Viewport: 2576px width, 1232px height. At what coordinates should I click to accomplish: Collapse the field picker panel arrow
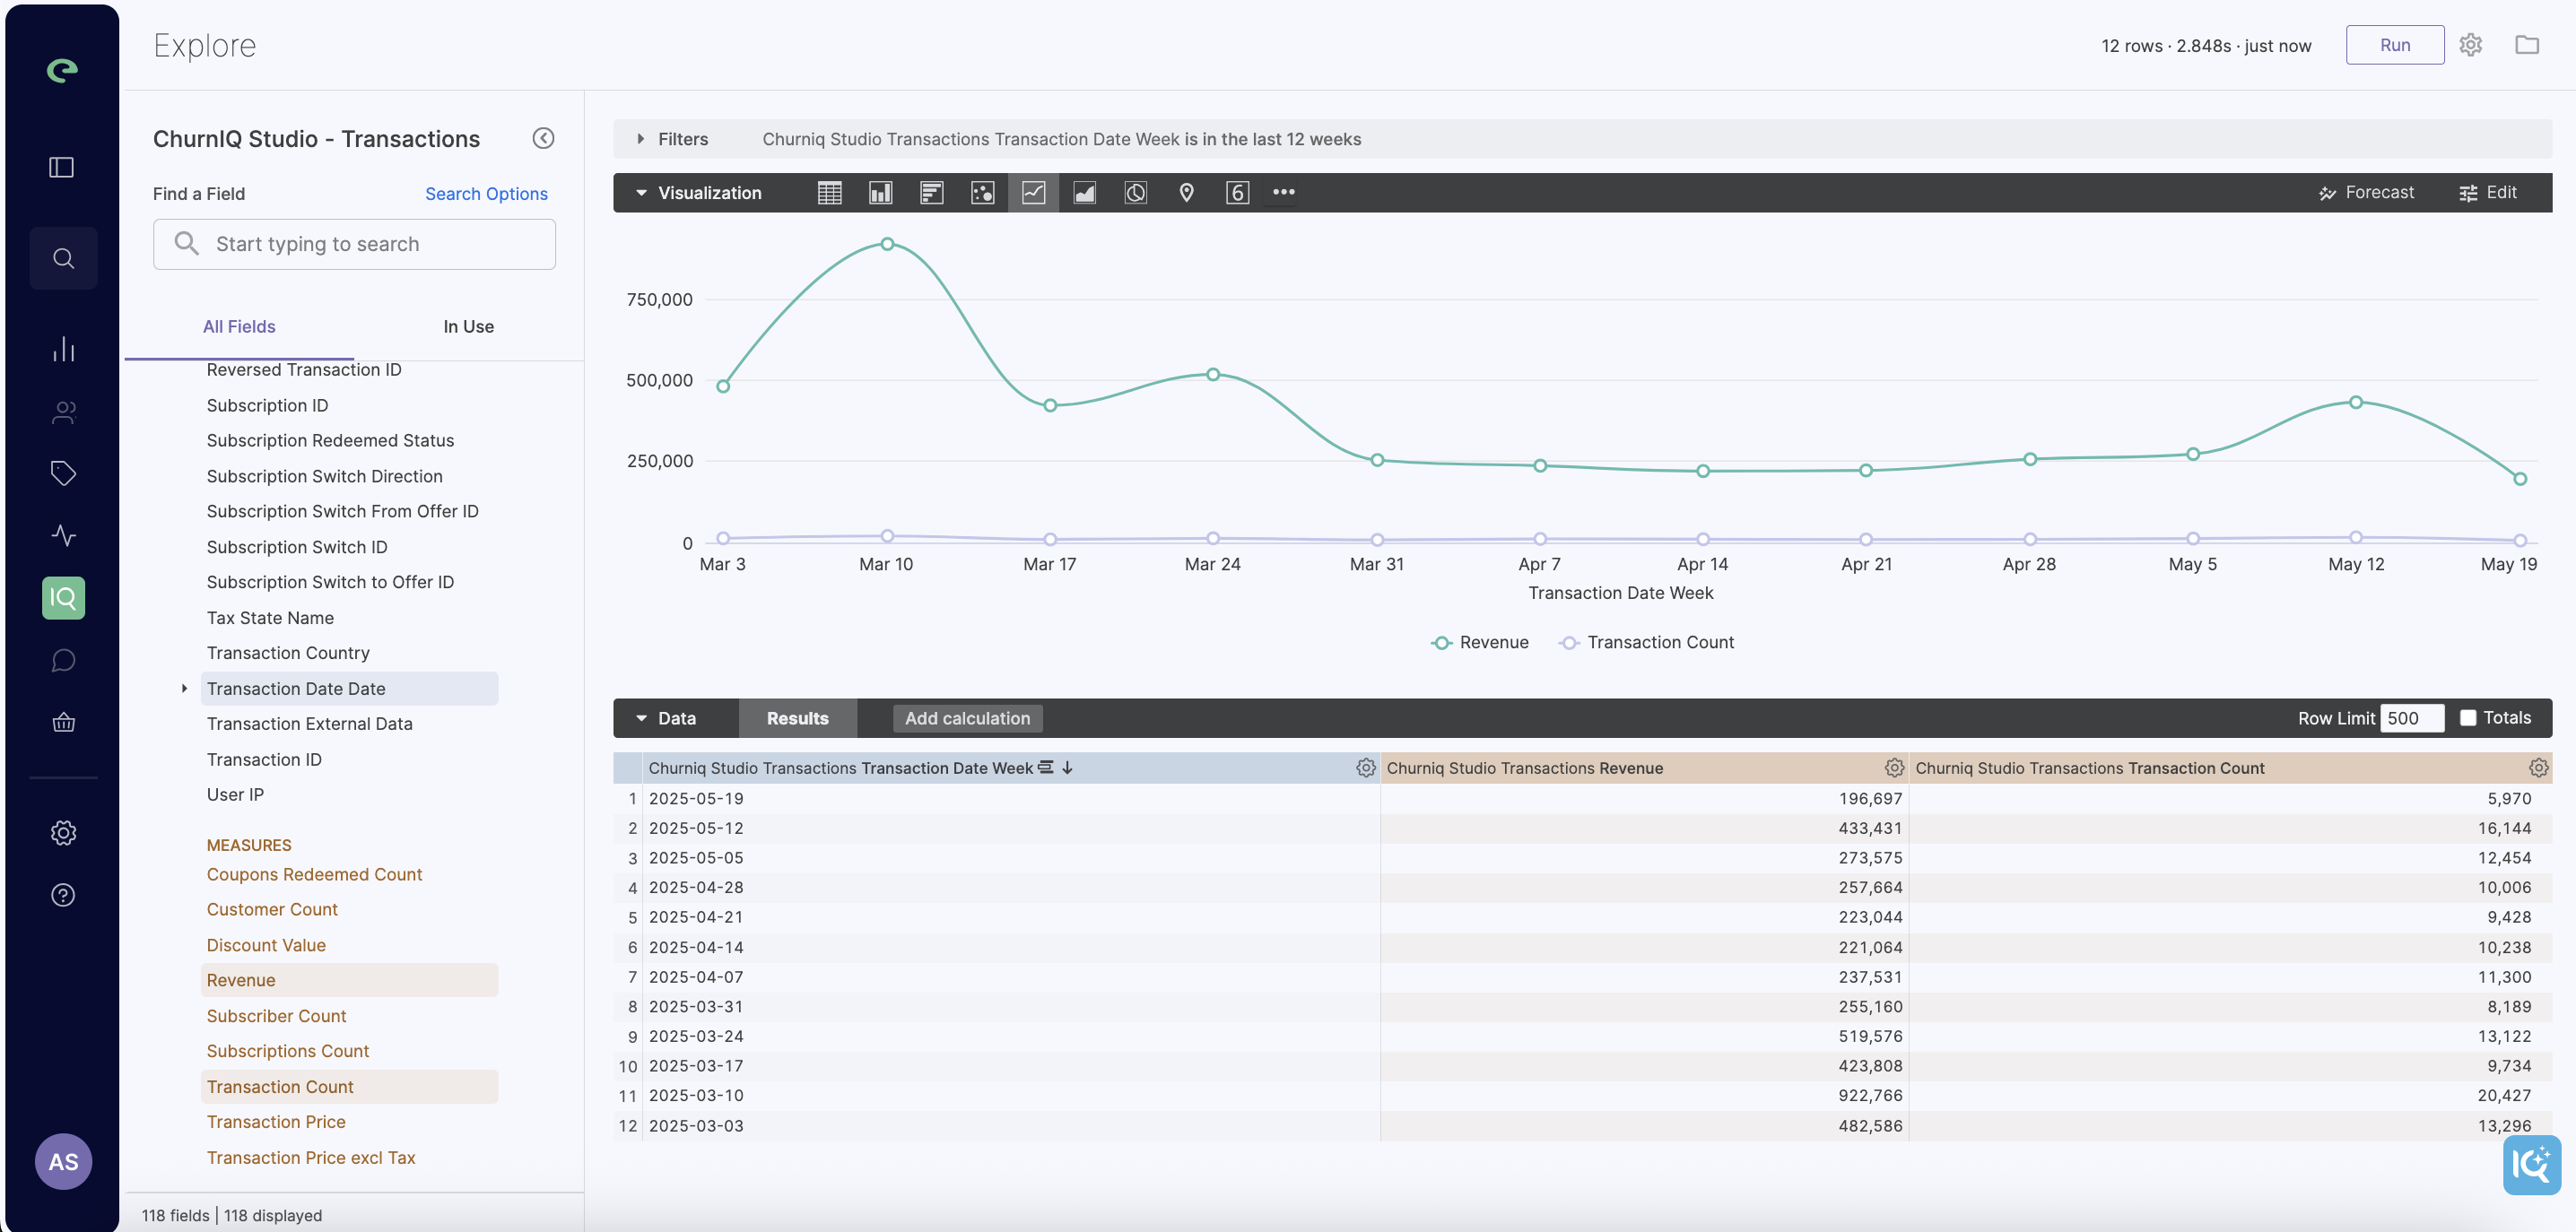tap(543, 138)
